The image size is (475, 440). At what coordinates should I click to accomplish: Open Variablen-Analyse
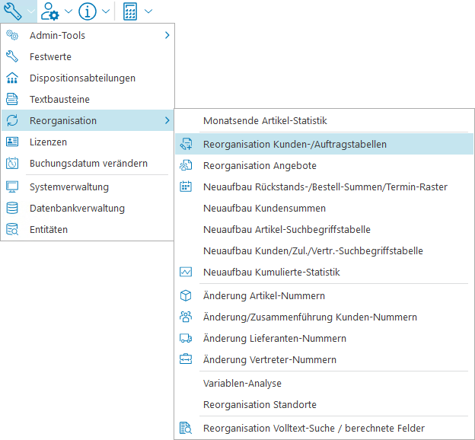pyautogui.click(x=242, y=383)
